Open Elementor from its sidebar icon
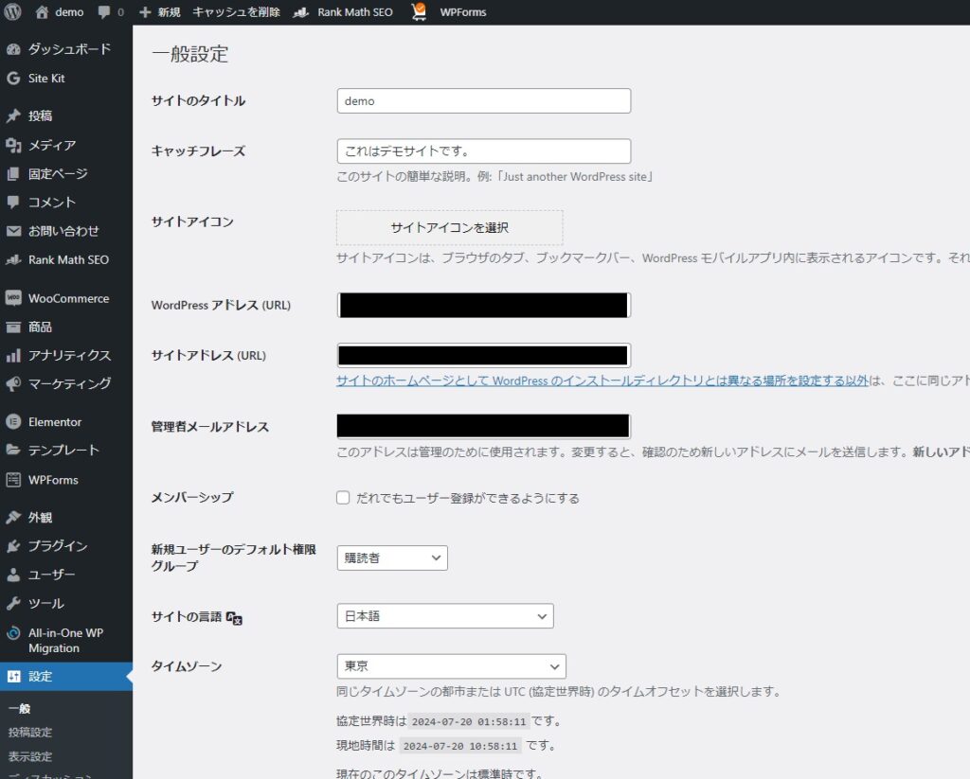The width and height of the screenshot is (970, 779). point(13,422)
